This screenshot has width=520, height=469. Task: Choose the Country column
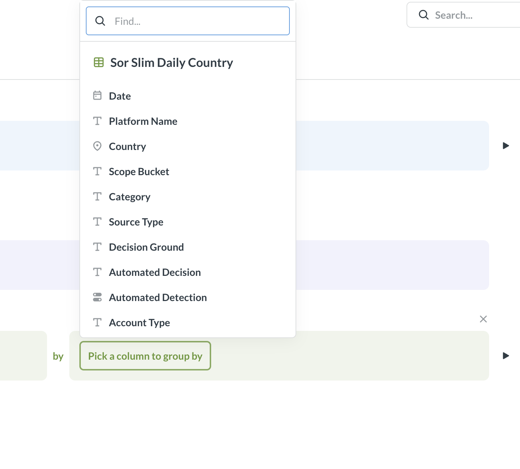point(188,146)
